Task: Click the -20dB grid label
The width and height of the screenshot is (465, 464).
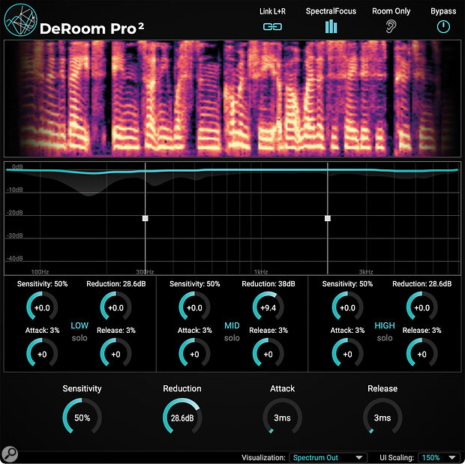Action: pos(14,213)
